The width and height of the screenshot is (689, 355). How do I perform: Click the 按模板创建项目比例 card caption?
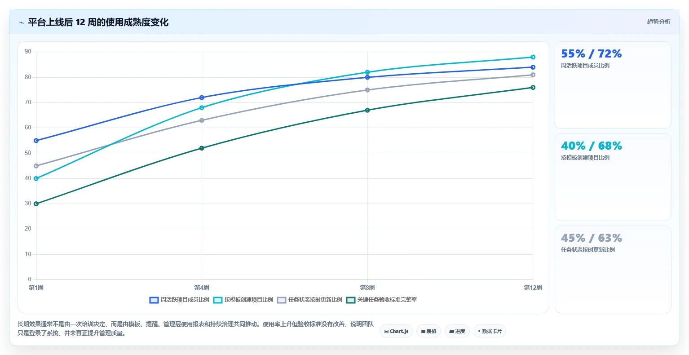[x=585, y=158]
